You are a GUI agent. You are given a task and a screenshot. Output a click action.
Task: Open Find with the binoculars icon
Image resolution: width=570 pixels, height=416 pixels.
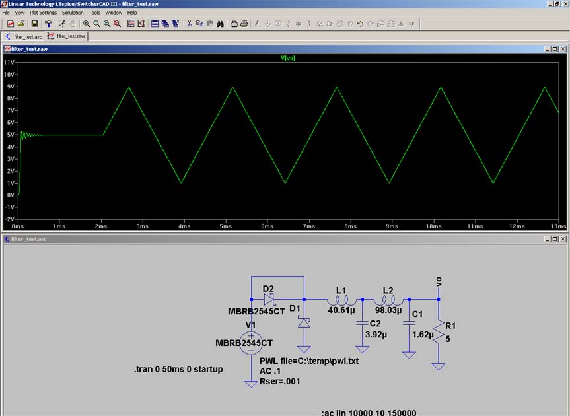click(x=220, y=24)
